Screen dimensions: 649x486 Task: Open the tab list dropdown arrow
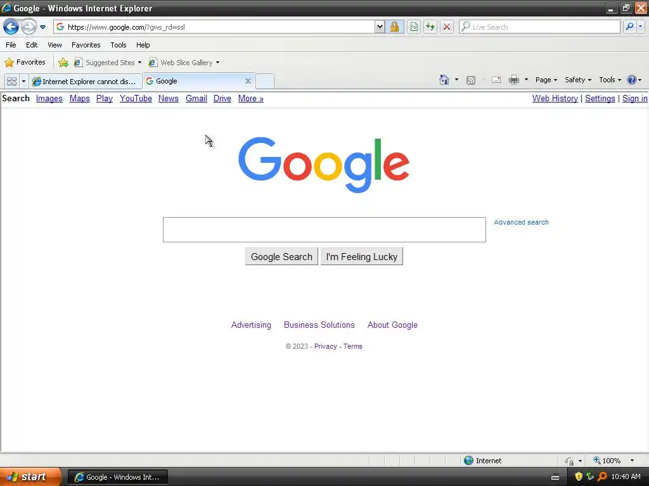point(23,82)
